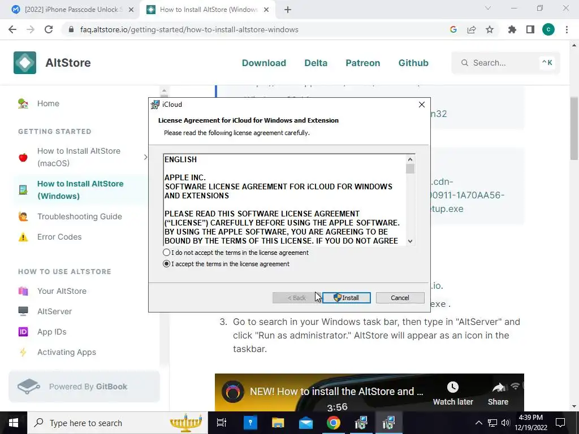Open Home in the sidebar
579x434 pixels.
coord(48,103)
